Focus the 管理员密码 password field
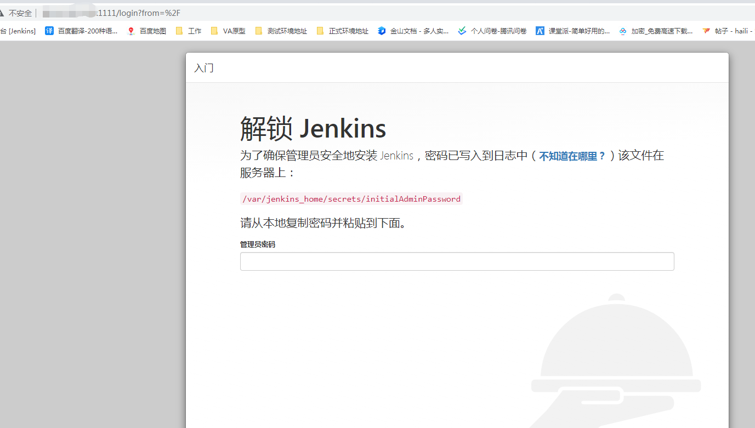 pyautogui.click(x=457, y=261)
